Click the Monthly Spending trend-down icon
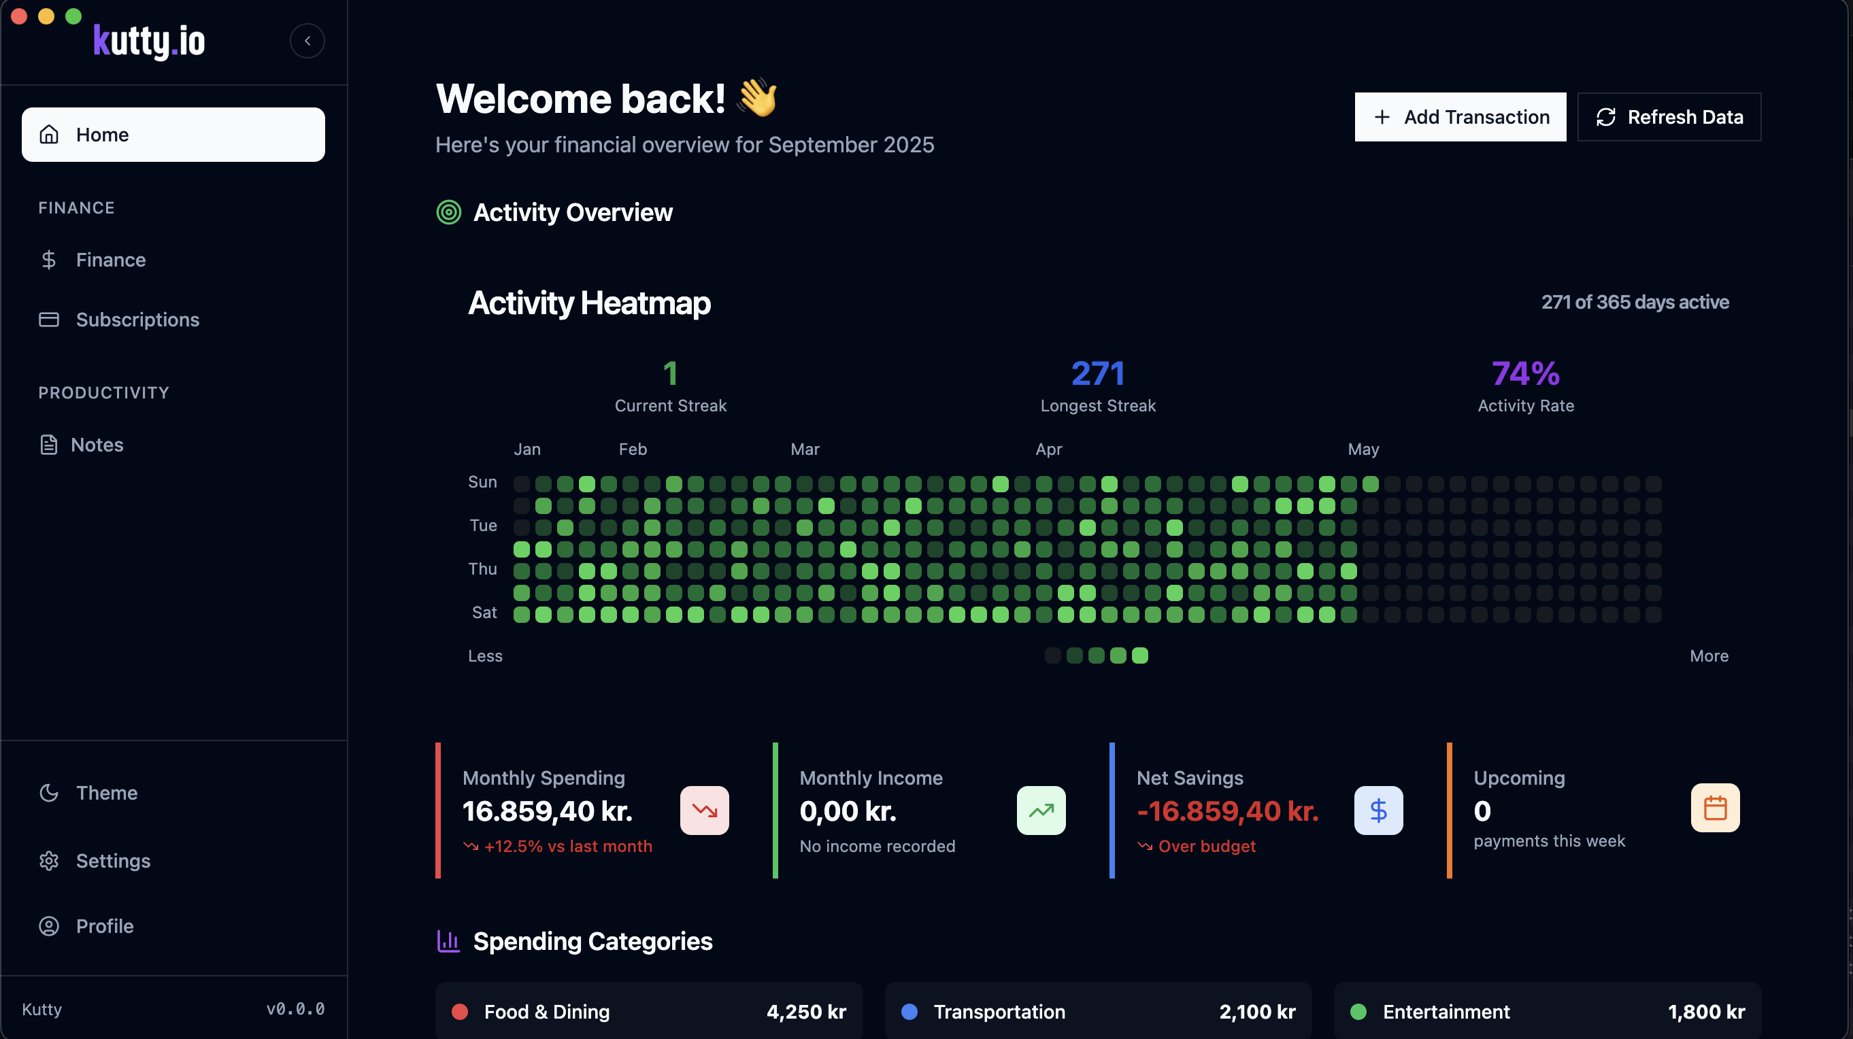 704,811
